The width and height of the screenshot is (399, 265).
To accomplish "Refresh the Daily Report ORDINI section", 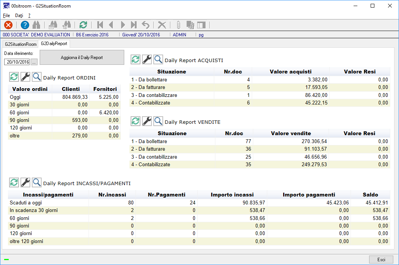I will pyautogui.click(x=14, y=76).
